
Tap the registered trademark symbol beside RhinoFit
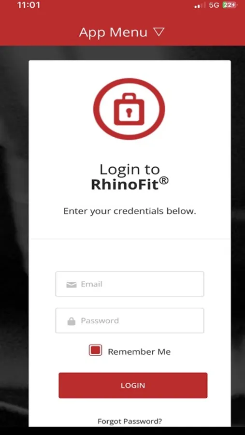[164, 181]
